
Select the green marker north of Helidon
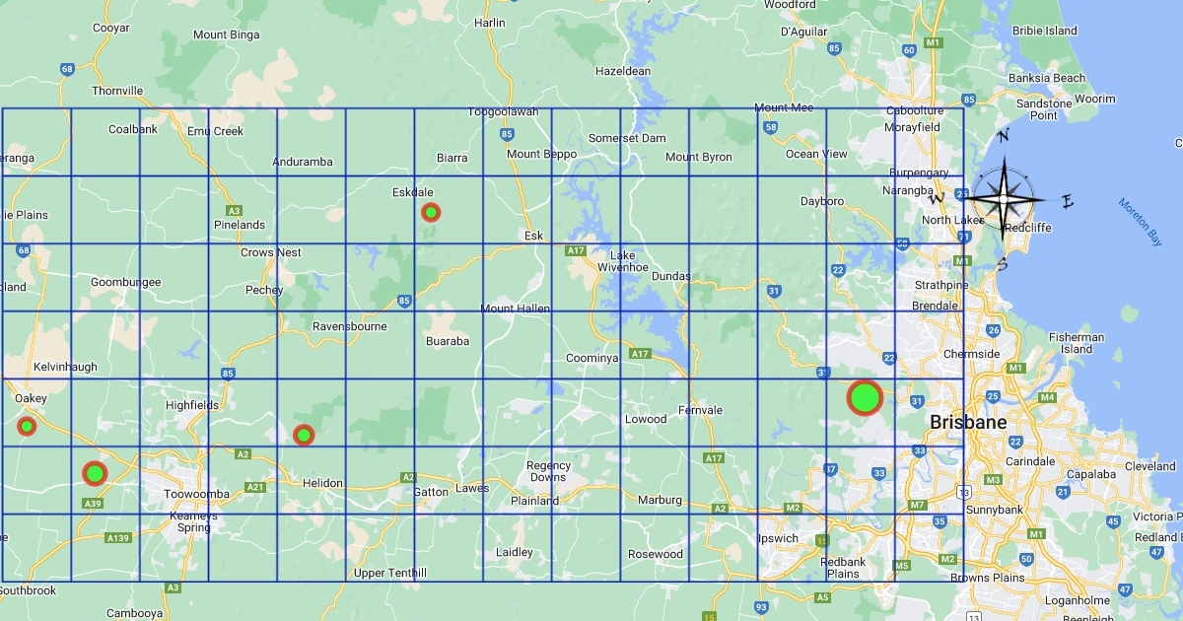click(x=304, y=435)
